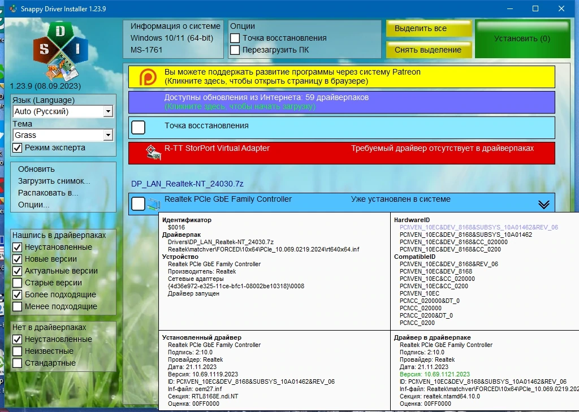Click the SDI cube logo

coord(61,51)
